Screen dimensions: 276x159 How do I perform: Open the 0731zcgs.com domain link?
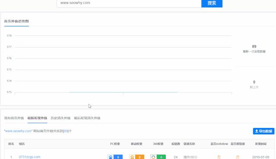29,157
